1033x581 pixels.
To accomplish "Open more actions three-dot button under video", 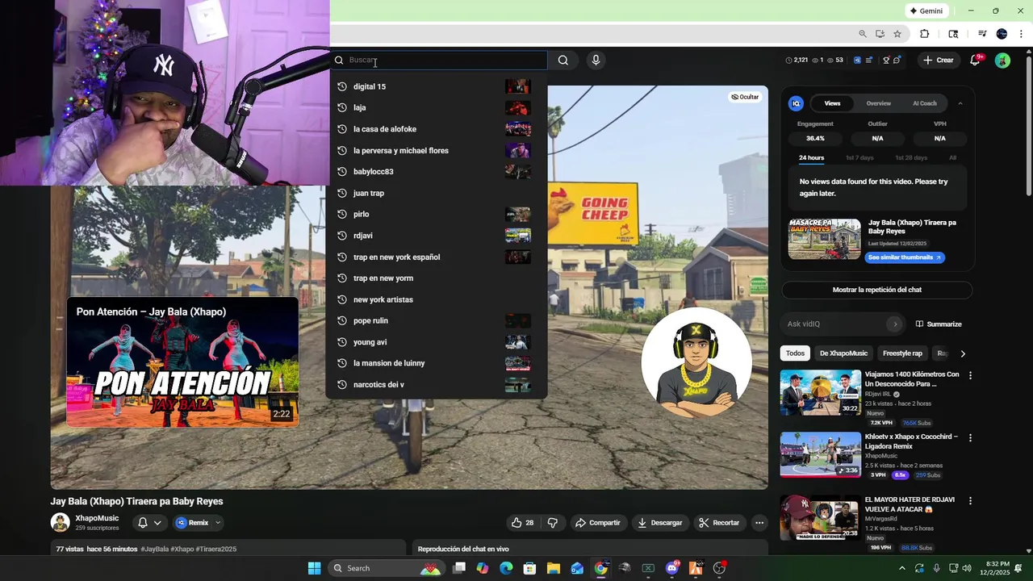I will [x=759, y=523].
